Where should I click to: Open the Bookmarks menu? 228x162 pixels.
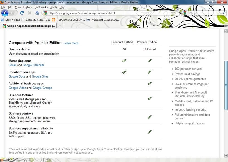(x=41, y=7)
